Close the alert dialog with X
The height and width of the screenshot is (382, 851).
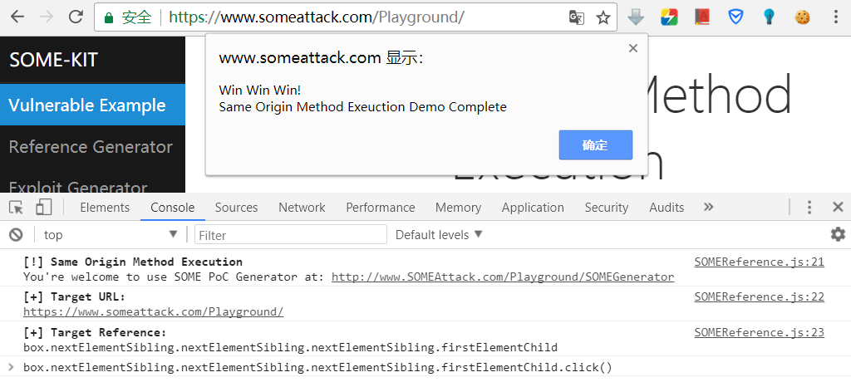632,48
